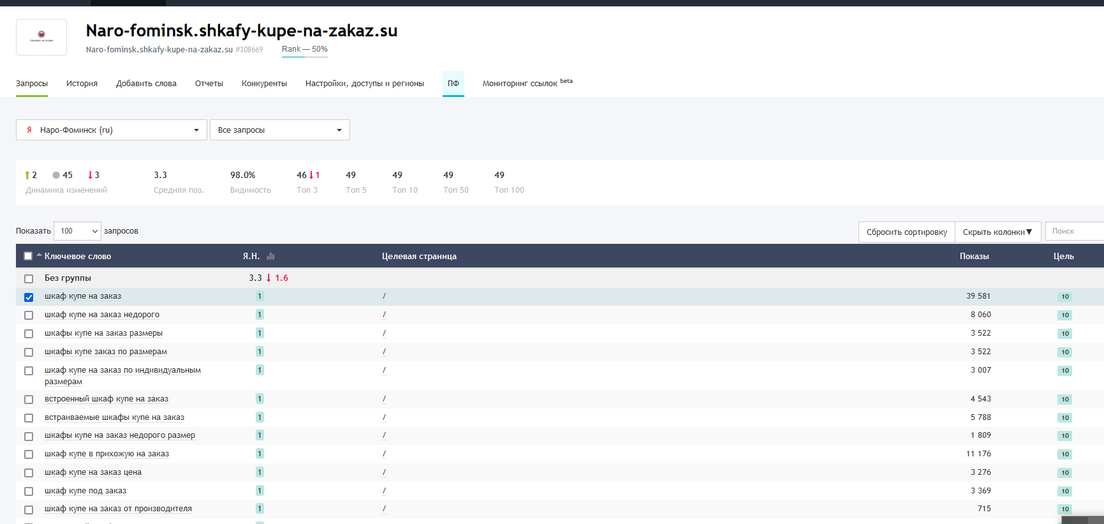The width and height of the screenshot is (1104, 524).
Task: Open the встраиваемые шкафы купе на заказ keyword link
Action: tap(114, 417)
